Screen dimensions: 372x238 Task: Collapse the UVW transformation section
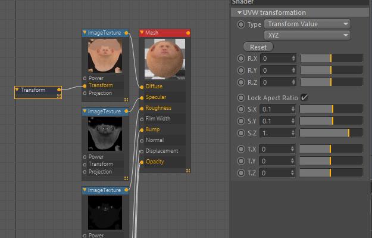pyautogui.click(x=239, y=13)
